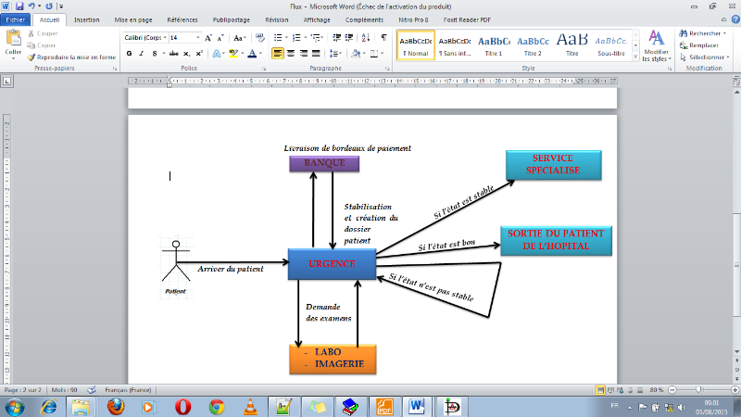Open VLC from the Windows taskbar
The height and width of the screenshot is (417, 741).
tap(249, 406)
